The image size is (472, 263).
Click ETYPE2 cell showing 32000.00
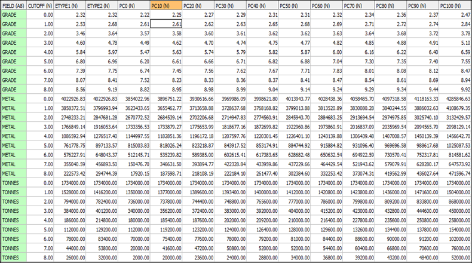102,258
